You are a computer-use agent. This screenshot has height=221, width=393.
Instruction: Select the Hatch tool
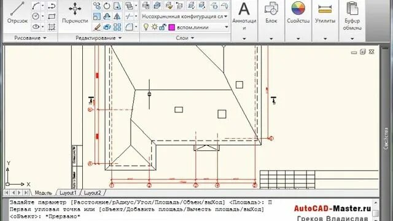click(52, 26)
